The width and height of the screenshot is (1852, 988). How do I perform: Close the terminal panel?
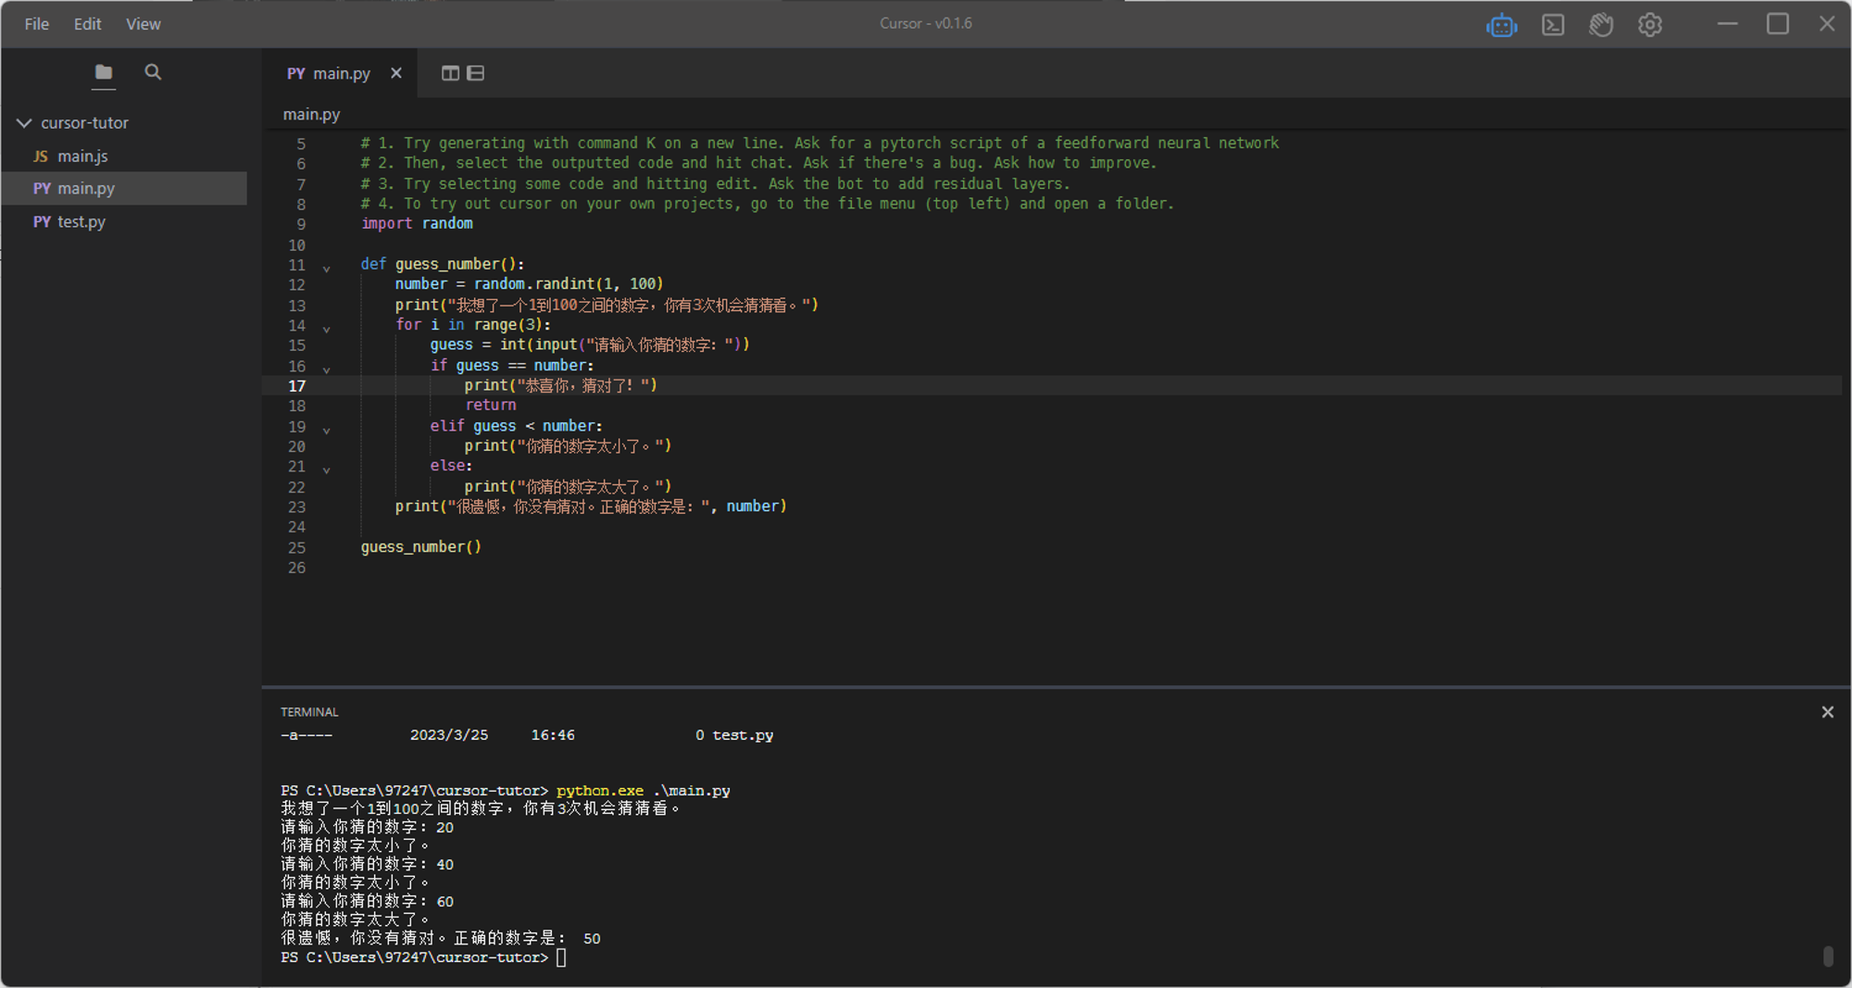click(x=1827, y=712)
